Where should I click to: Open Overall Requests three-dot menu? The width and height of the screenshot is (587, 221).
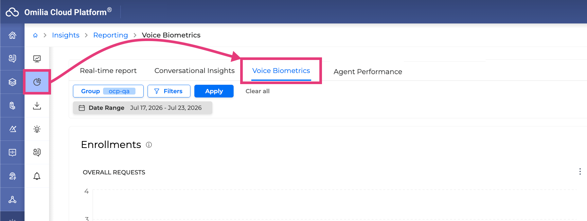pos(580,171)
